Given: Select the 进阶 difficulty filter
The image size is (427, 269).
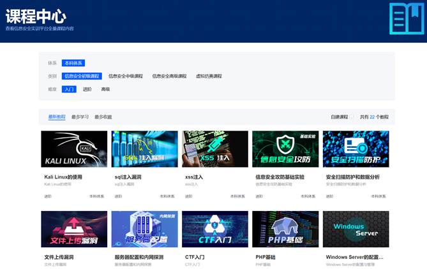Looking at the screenshot, I should click(x=87, y=89).
